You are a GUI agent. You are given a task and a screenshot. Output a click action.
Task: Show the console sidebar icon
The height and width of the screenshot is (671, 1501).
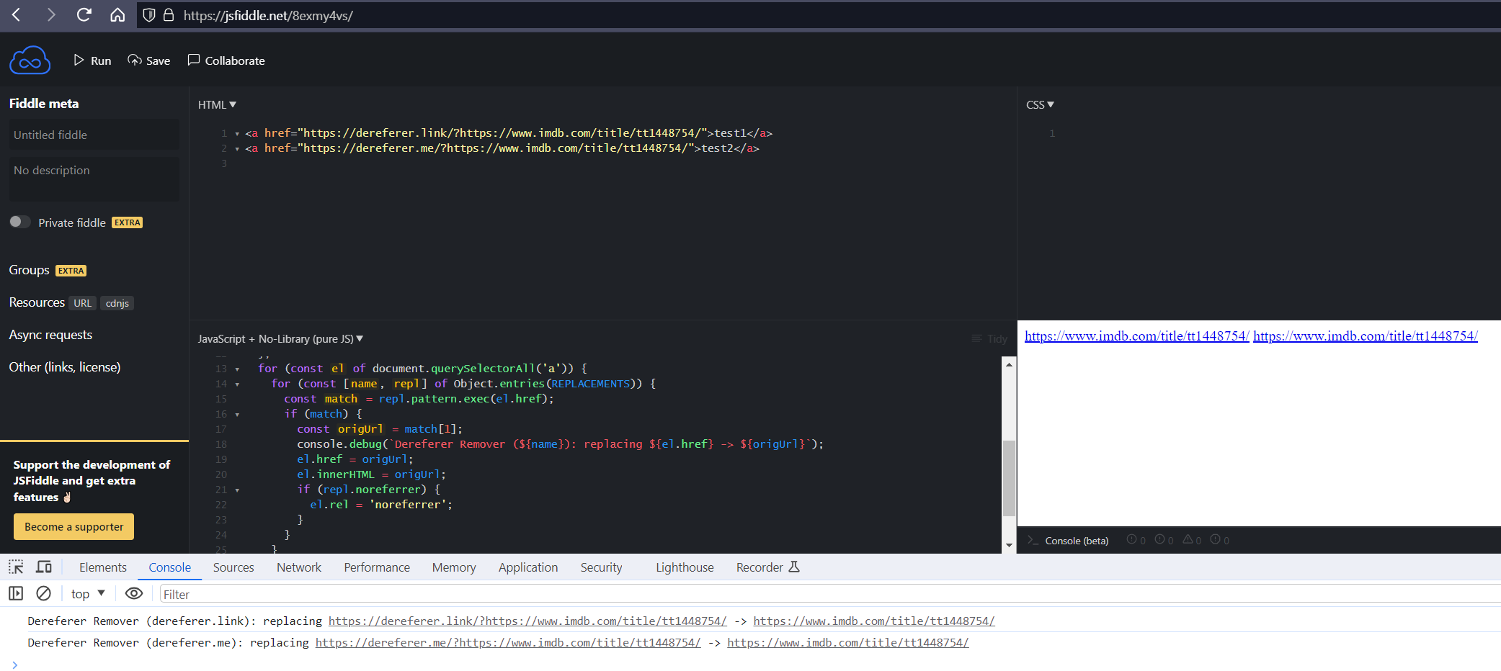pos(16,593)
